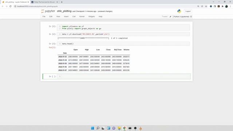
Task: Go back with the browser back arrow
Action: coord(3,7)
